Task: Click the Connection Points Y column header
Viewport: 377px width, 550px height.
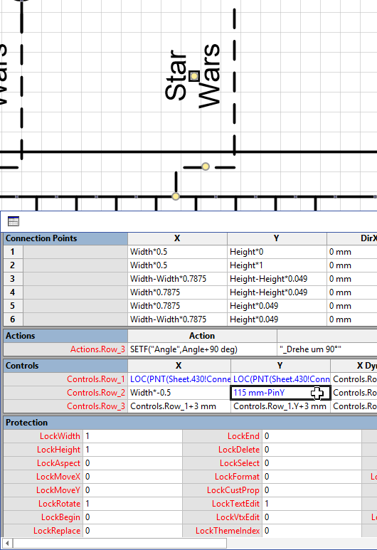Action: (x=277, y=238)
